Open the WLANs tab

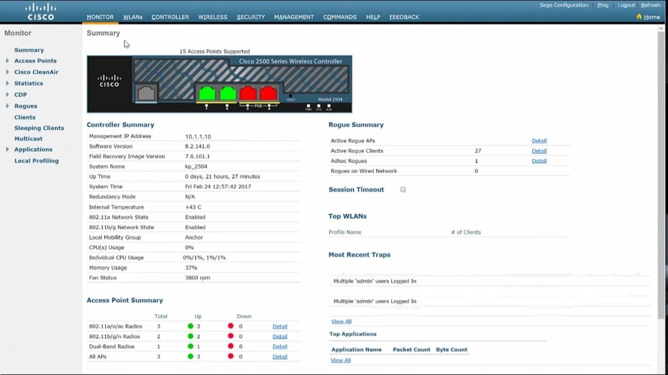133,17
